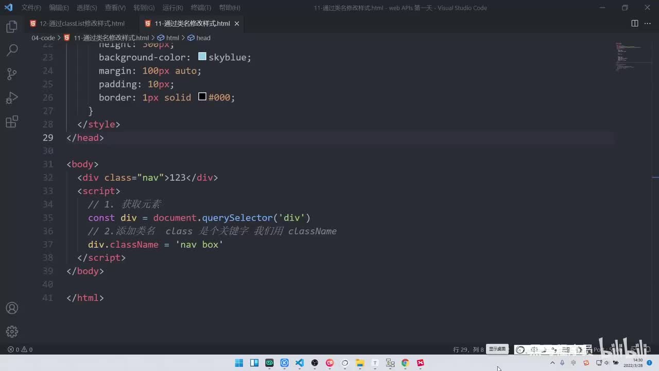Click line number 29
The height and width of the screenshot is (371, 659).
(48, 138)
